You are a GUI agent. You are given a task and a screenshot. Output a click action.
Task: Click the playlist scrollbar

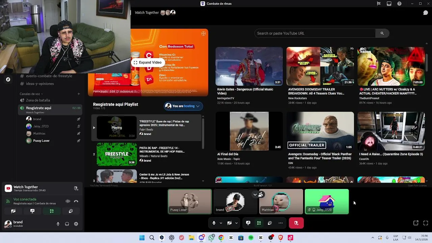point(203,133)
